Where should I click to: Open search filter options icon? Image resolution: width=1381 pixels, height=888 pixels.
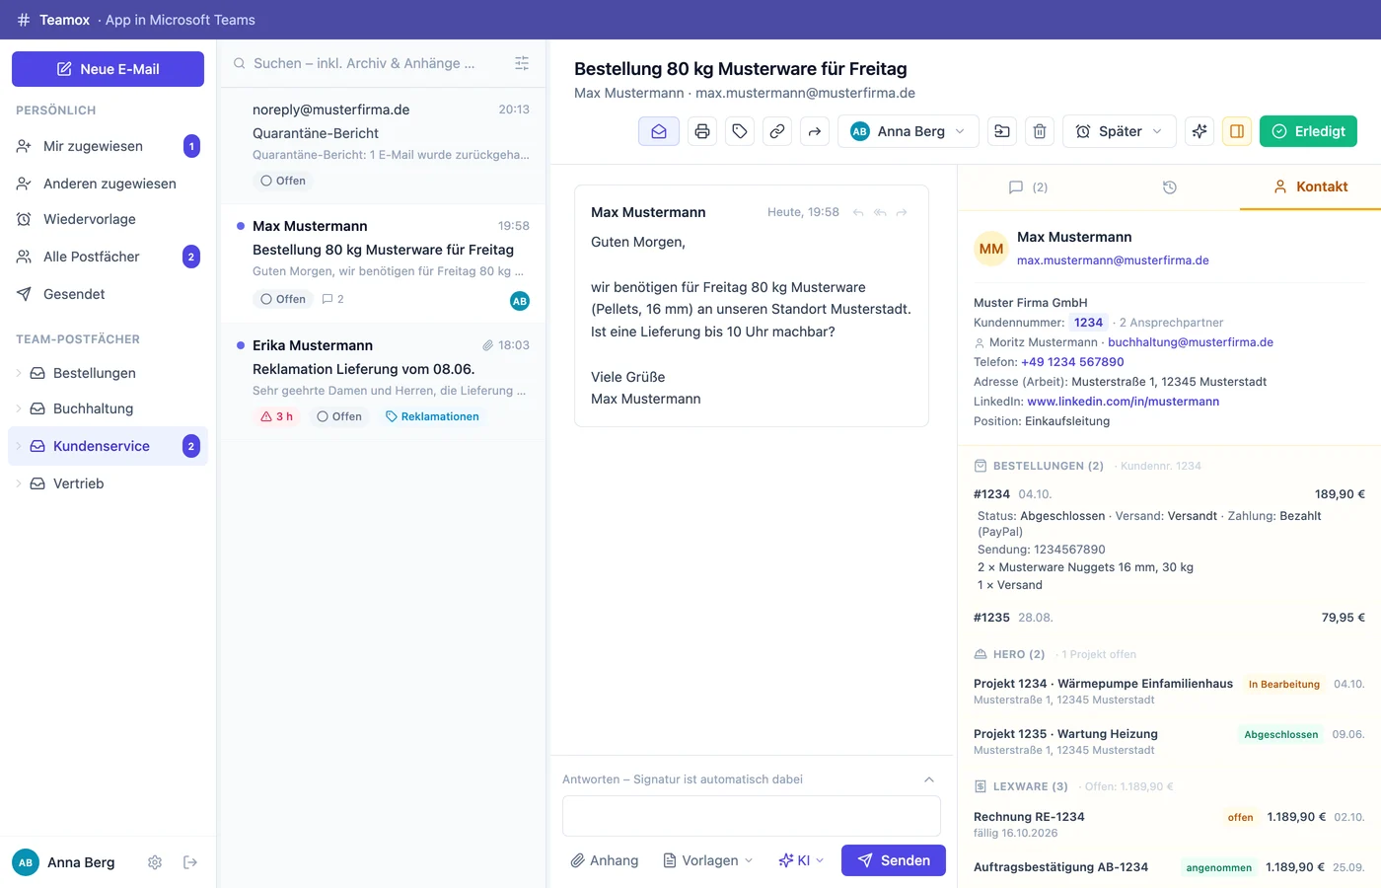point(522,63)
